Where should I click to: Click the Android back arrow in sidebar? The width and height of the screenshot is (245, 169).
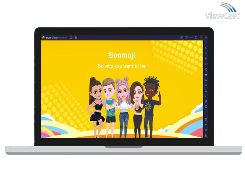point(206,125)
